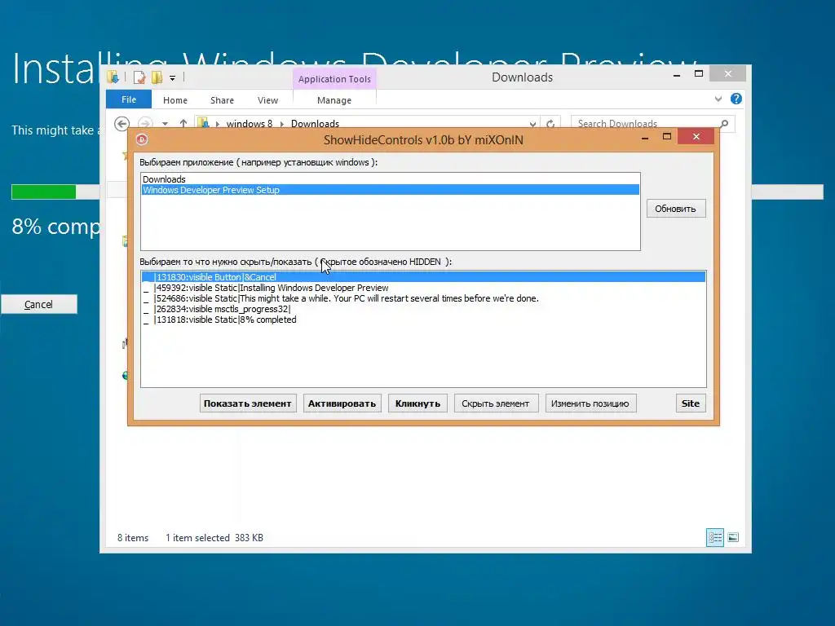Image resolution: width=835 pixels, height=626 pixels.
Task: Open the Manage ribbon tab
Action: click(x=334, y=100)
